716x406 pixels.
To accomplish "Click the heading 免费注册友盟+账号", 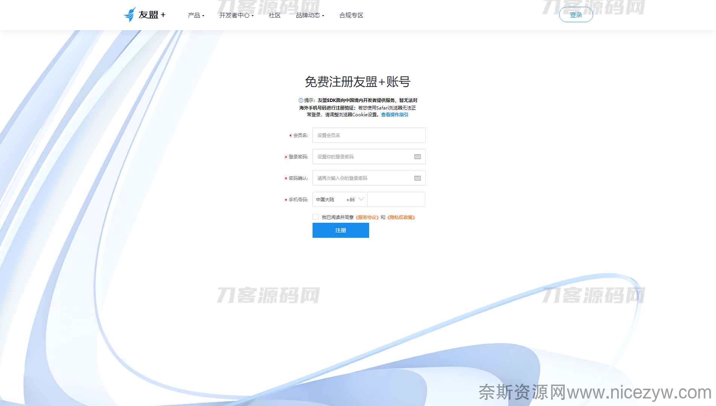I will coord(357,82).
